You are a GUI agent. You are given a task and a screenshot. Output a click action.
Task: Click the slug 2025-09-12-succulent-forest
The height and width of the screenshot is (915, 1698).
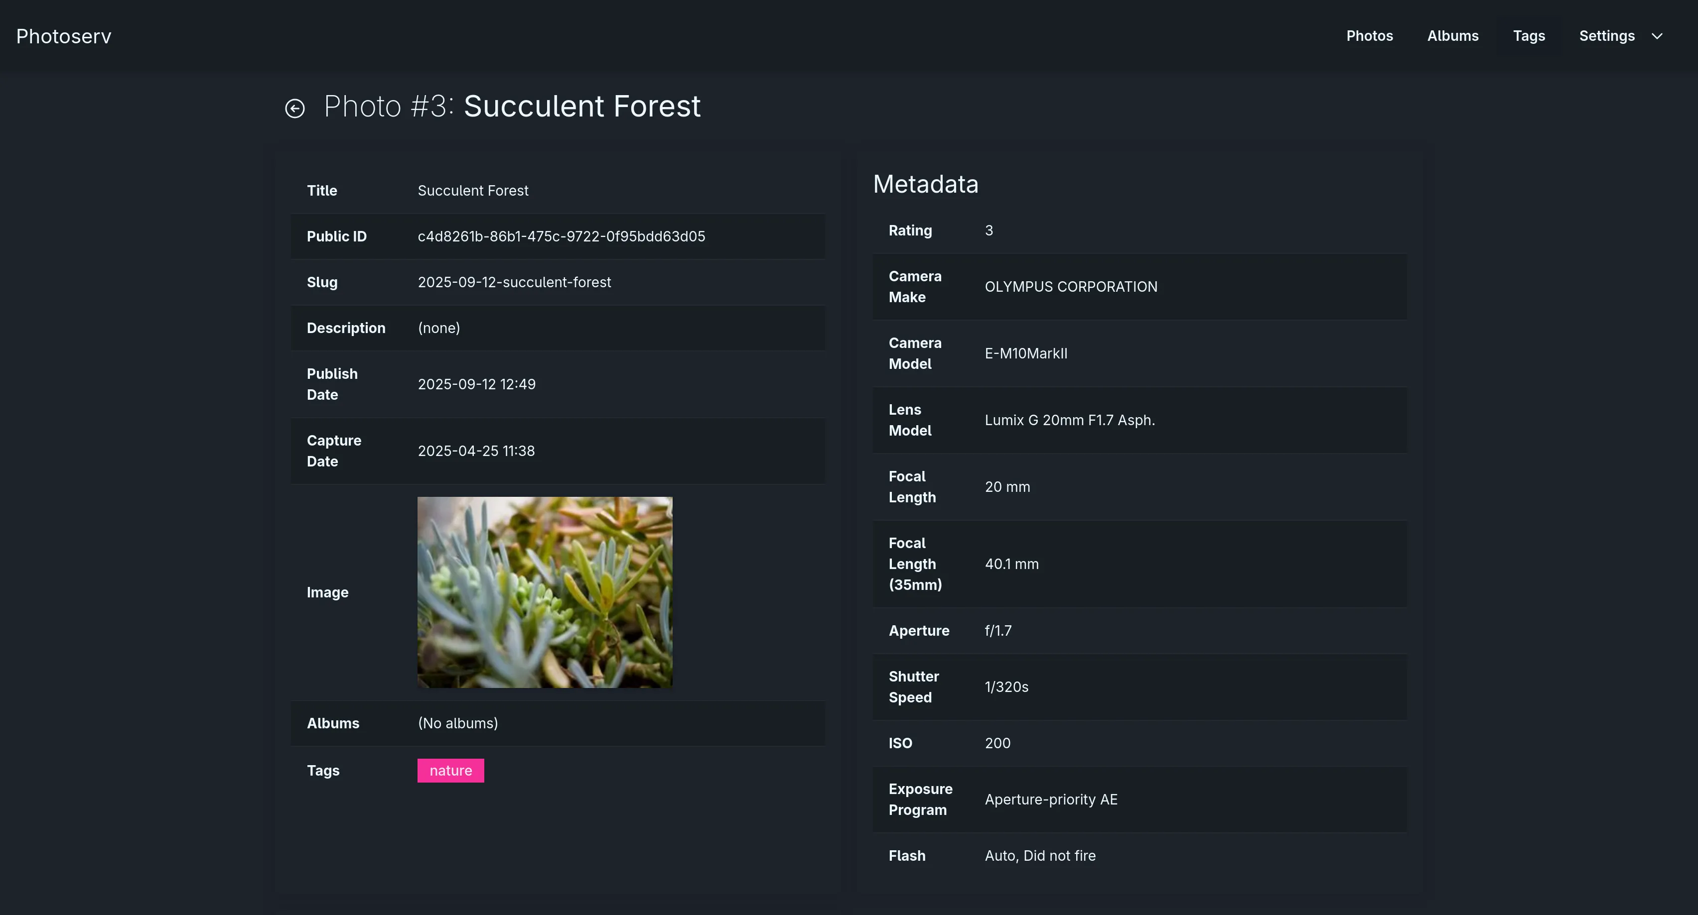click(x=514, y=282)
